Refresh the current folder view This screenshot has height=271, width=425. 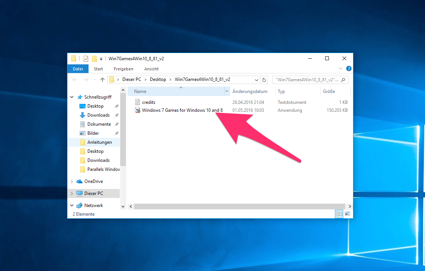[264, 80]
